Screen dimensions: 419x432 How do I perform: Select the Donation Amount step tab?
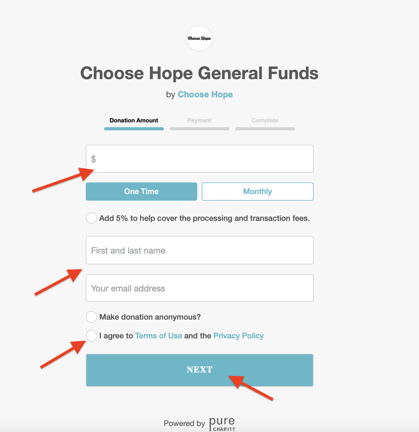(x=134, y=120)
